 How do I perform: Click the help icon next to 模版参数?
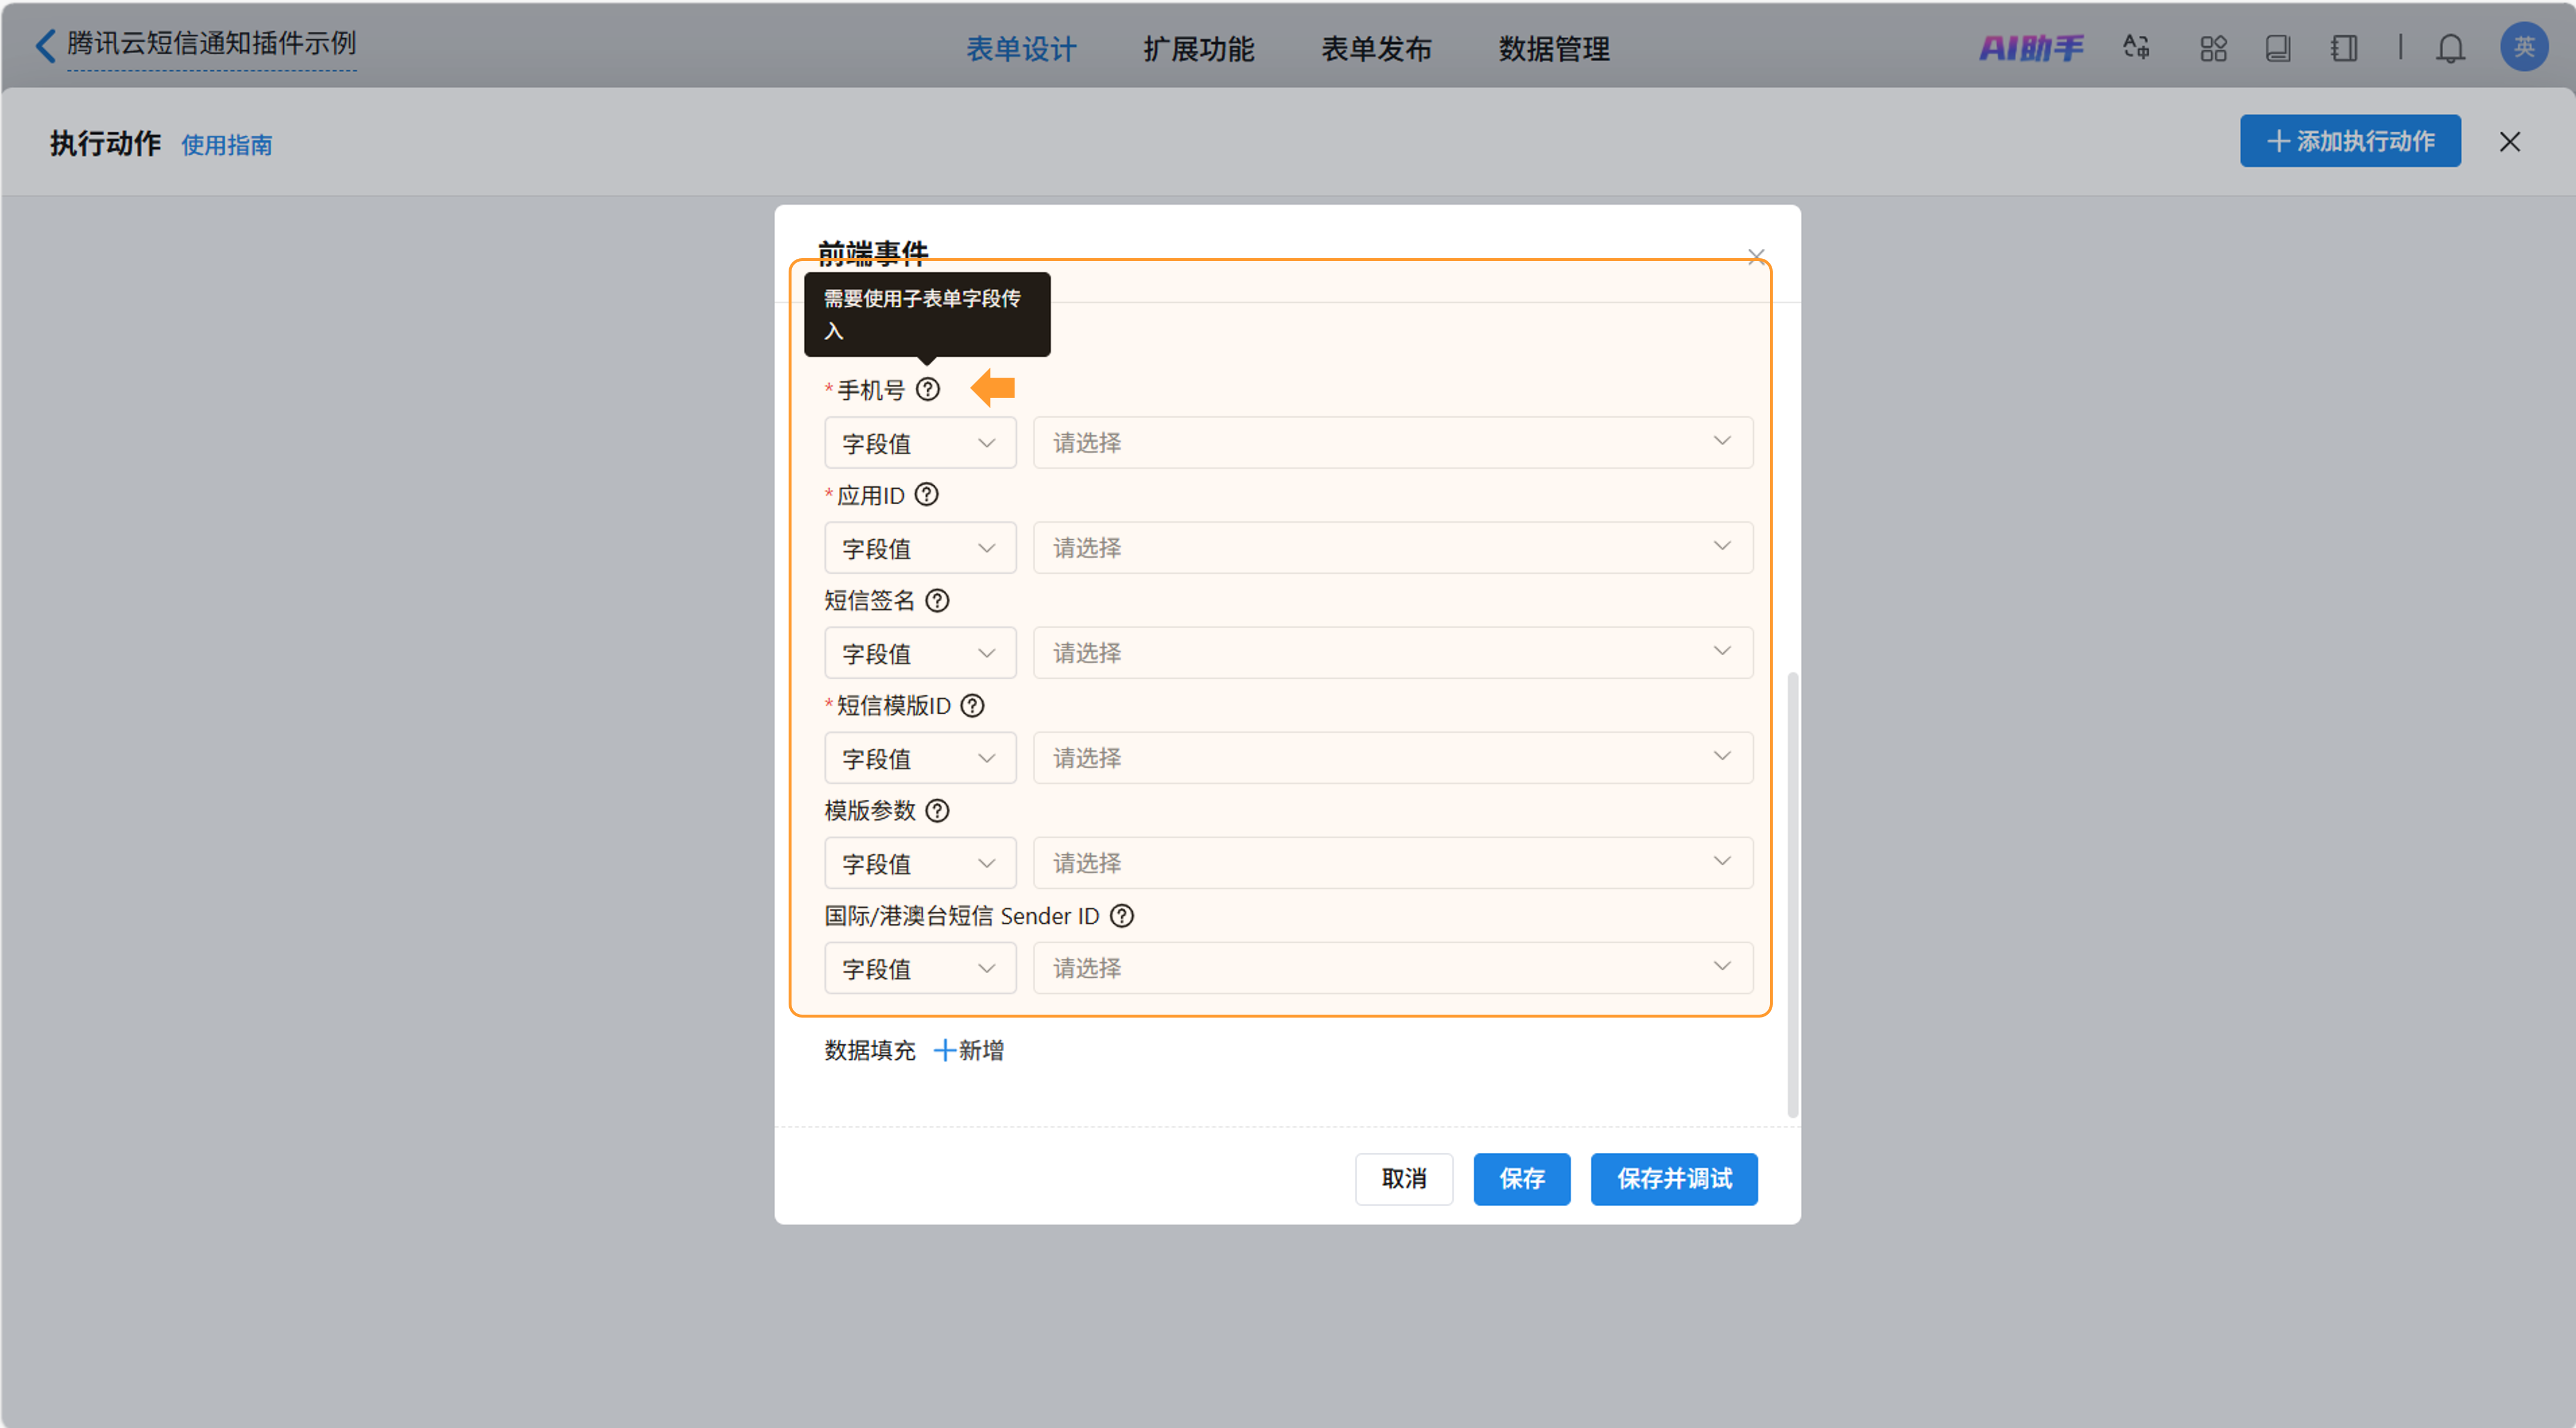point(936,810)
